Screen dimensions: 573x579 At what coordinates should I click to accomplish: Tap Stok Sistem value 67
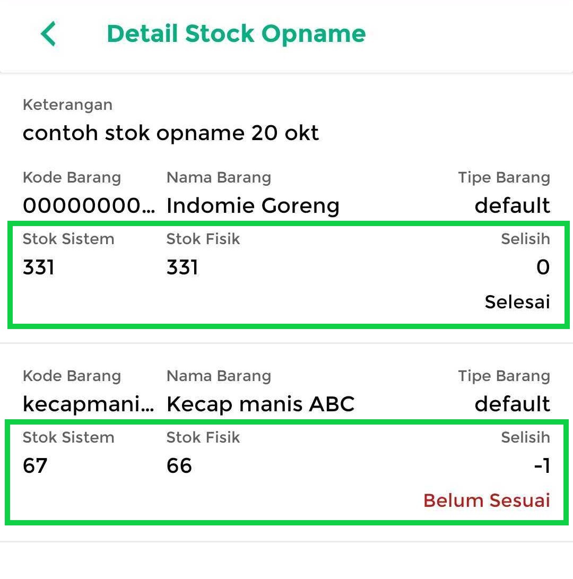pos(35,465)
